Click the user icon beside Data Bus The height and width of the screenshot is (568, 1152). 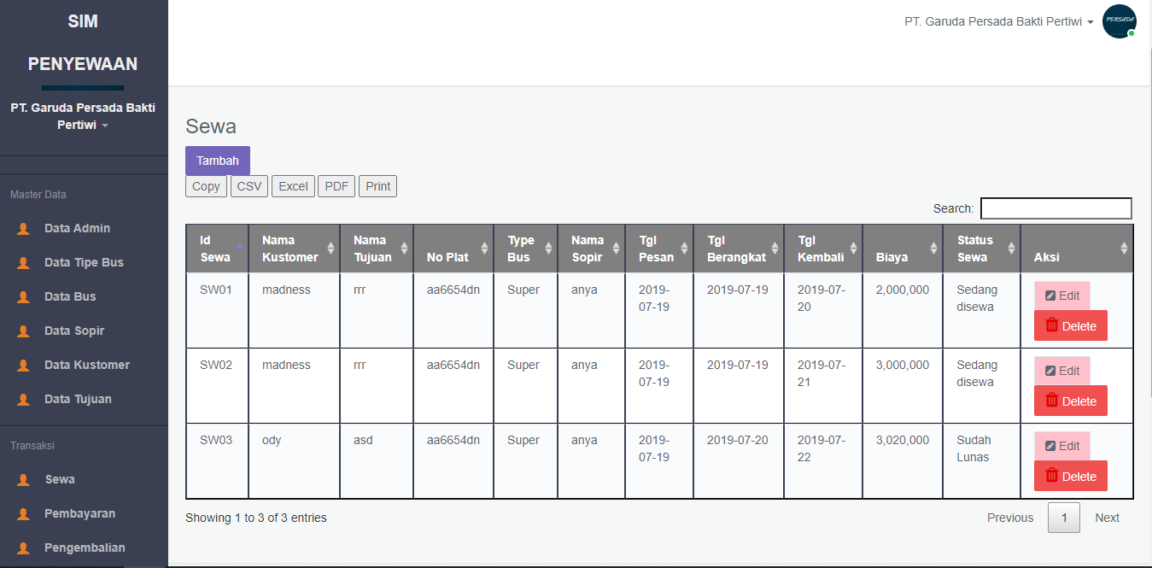click(x=24, y=297)
